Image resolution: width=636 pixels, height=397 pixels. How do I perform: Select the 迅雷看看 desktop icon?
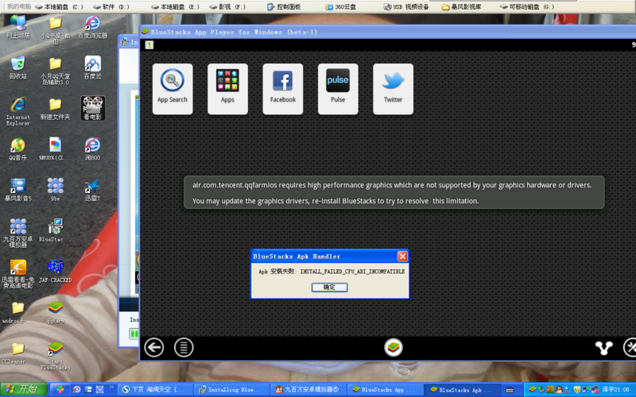17,274
